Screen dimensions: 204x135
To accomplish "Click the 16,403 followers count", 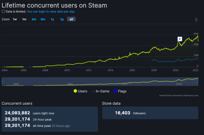I will (123, 113).
